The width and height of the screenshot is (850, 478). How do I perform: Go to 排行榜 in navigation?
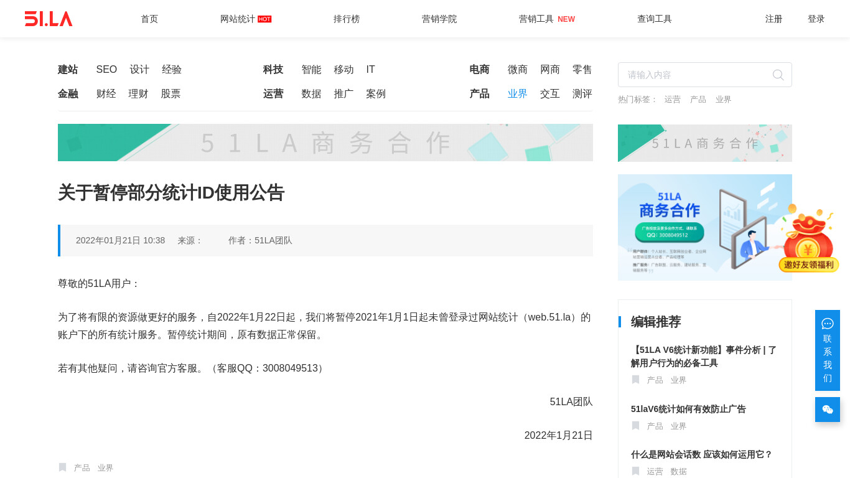[x=347, y=19]
